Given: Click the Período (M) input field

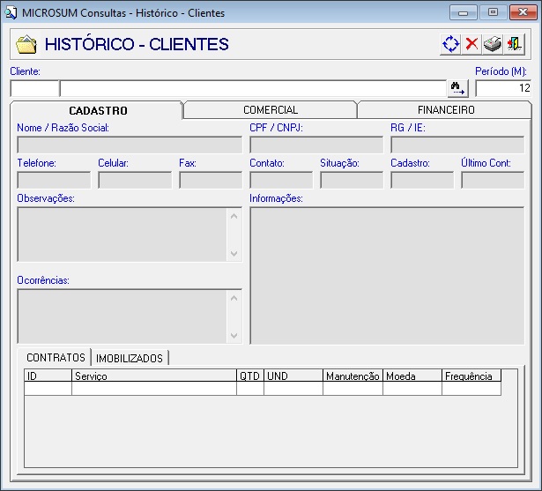Looking at the screenshot, I should [x=503, y=88].
